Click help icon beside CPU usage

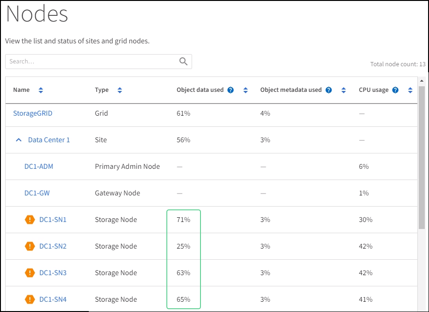(x=395, y=90)
